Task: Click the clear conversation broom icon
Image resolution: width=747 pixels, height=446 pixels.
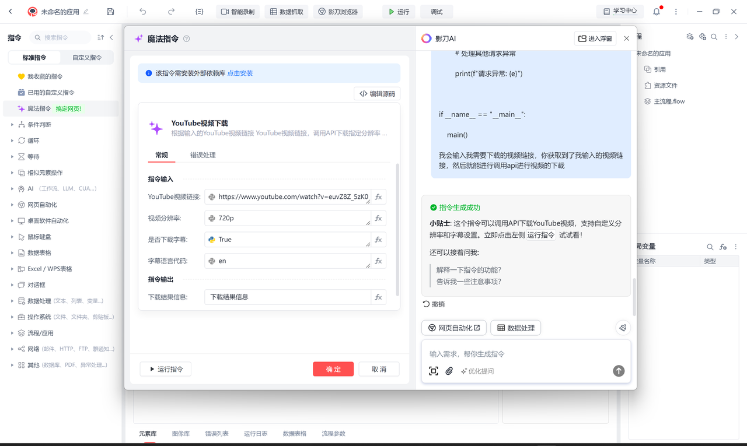Action: [623, 328]
